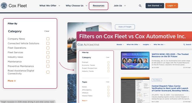Expand More + in Cox Fleet filters
192x103 pixels.
tap(12, 81)
